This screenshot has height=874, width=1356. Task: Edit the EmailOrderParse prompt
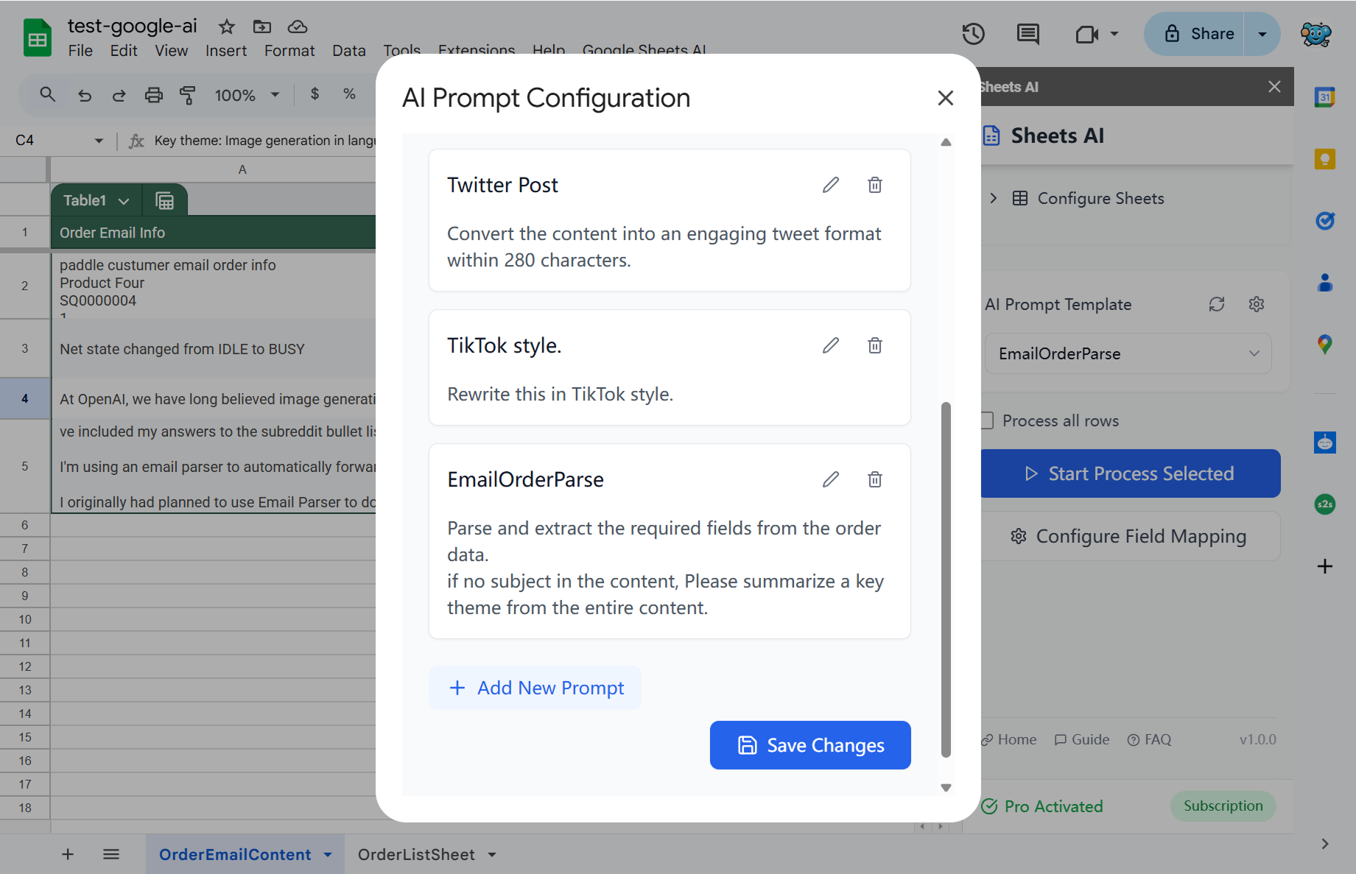pyautogui.click(x=830, y=479)
